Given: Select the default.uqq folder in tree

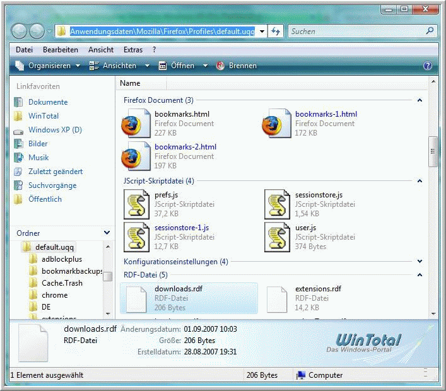Looking at the screenshot, I should click(49, 247).
